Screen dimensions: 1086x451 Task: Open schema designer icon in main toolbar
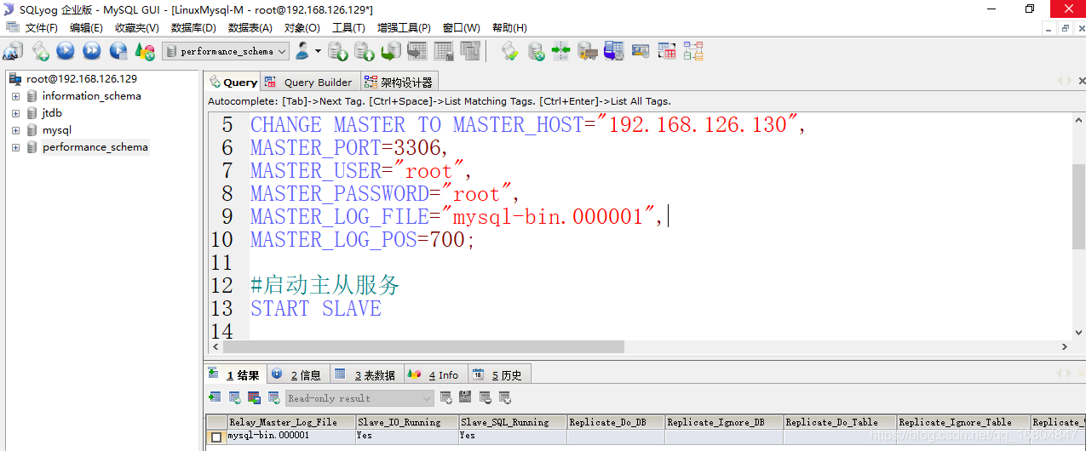click(693, 51)
